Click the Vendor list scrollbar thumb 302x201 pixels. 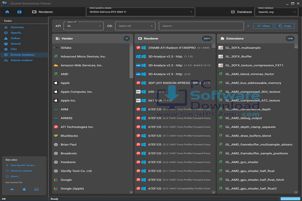(x=131, y=62)
